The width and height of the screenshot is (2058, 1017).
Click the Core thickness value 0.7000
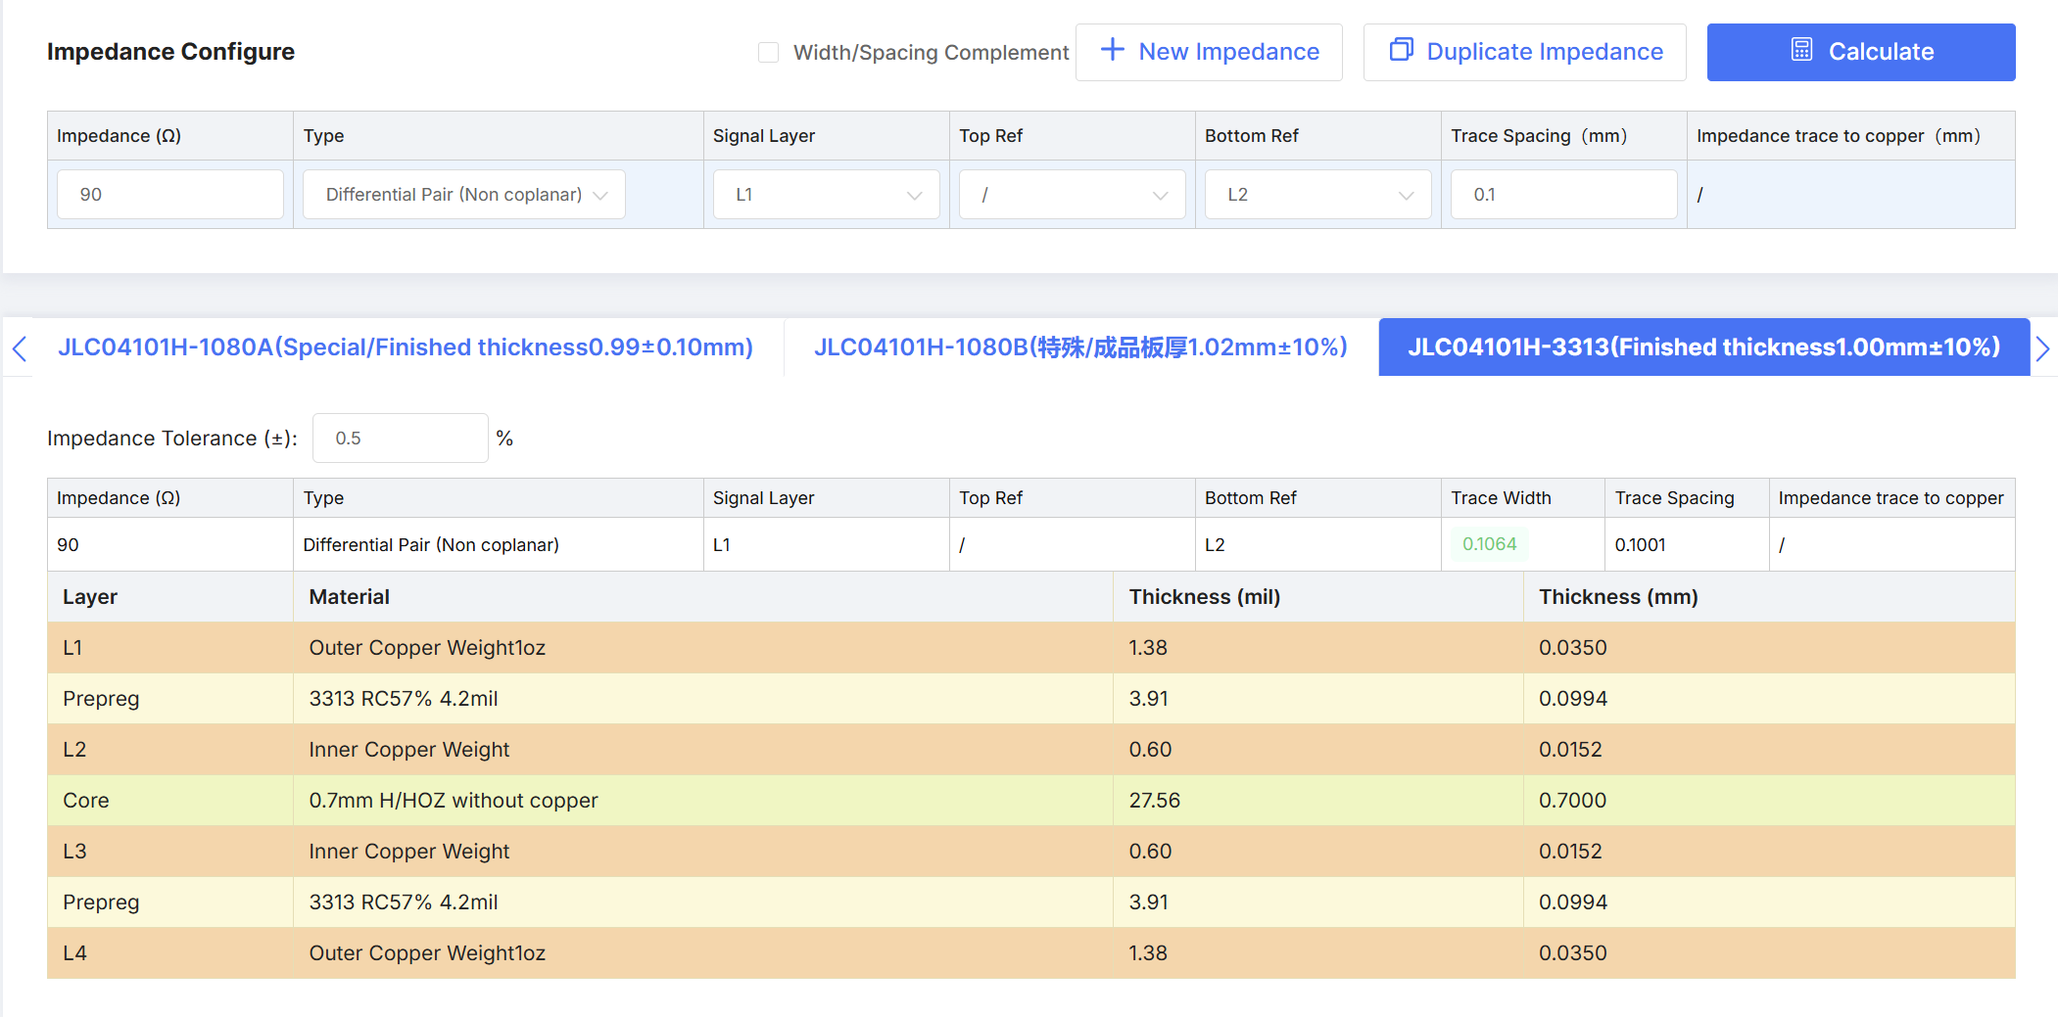1572,801
